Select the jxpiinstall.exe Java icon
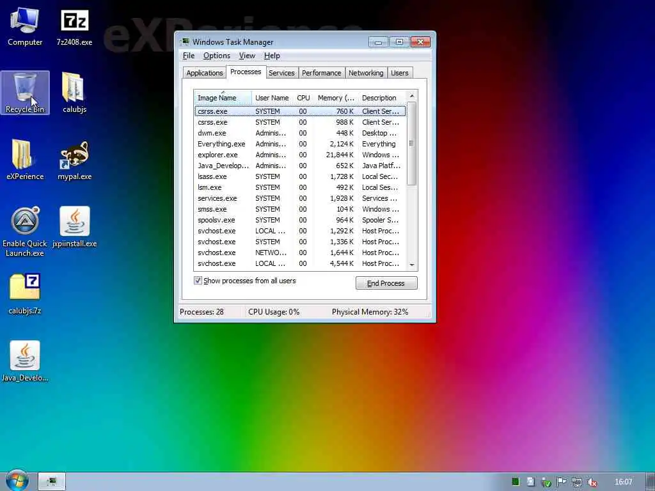The image size is (655, 491). coord(74,227)
